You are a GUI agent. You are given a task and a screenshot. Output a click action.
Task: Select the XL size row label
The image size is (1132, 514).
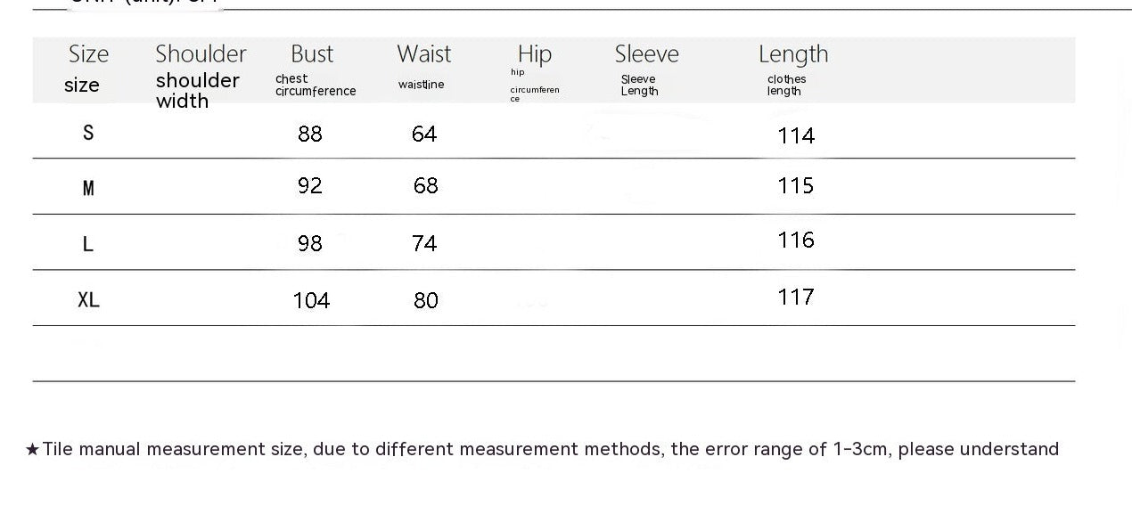[88, 300]
